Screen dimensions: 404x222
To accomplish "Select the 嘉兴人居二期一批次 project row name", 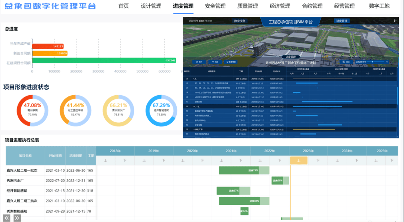I will point(22,171).
